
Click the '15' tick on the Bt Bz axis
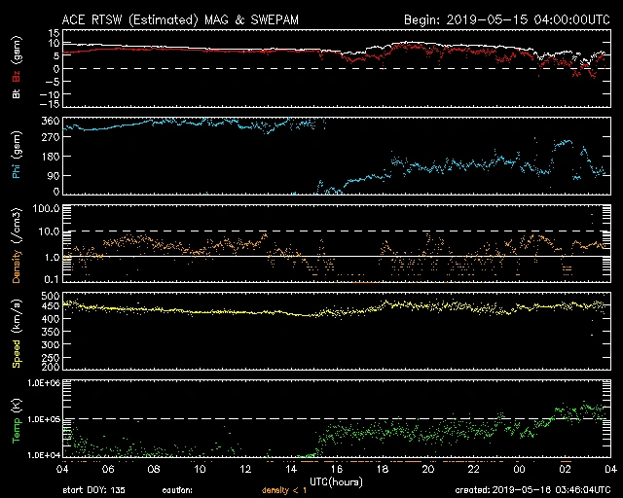pos(55,32)
